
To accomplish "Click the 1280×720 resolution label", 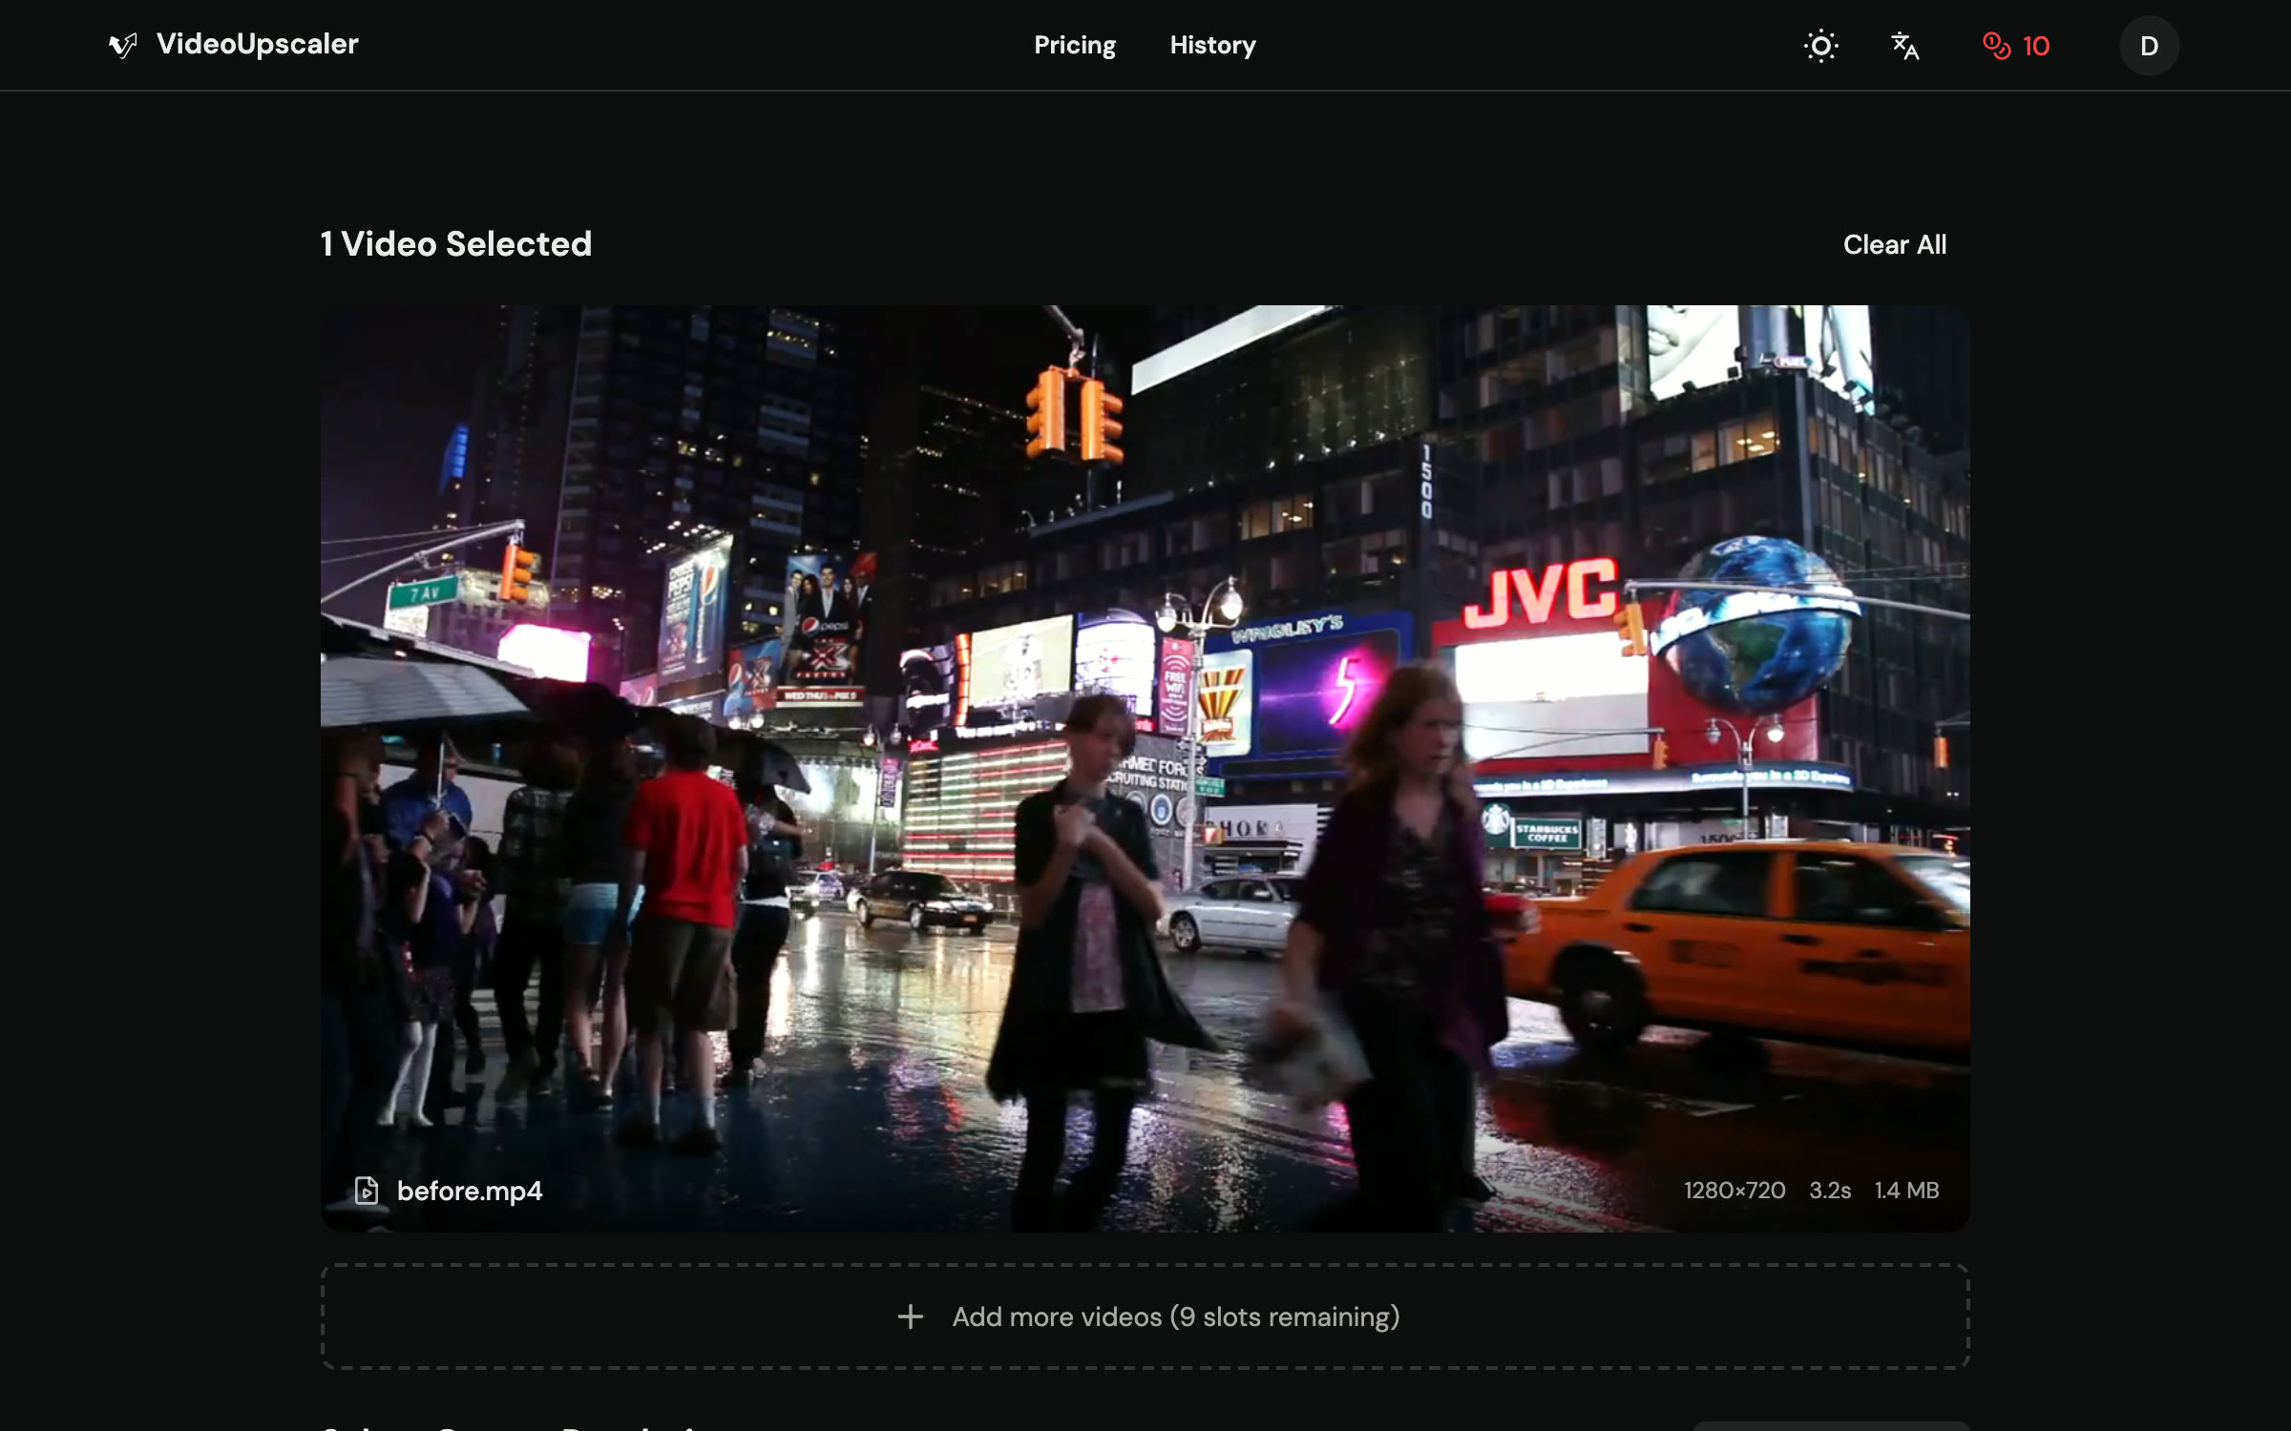I will point(1734,1191).
